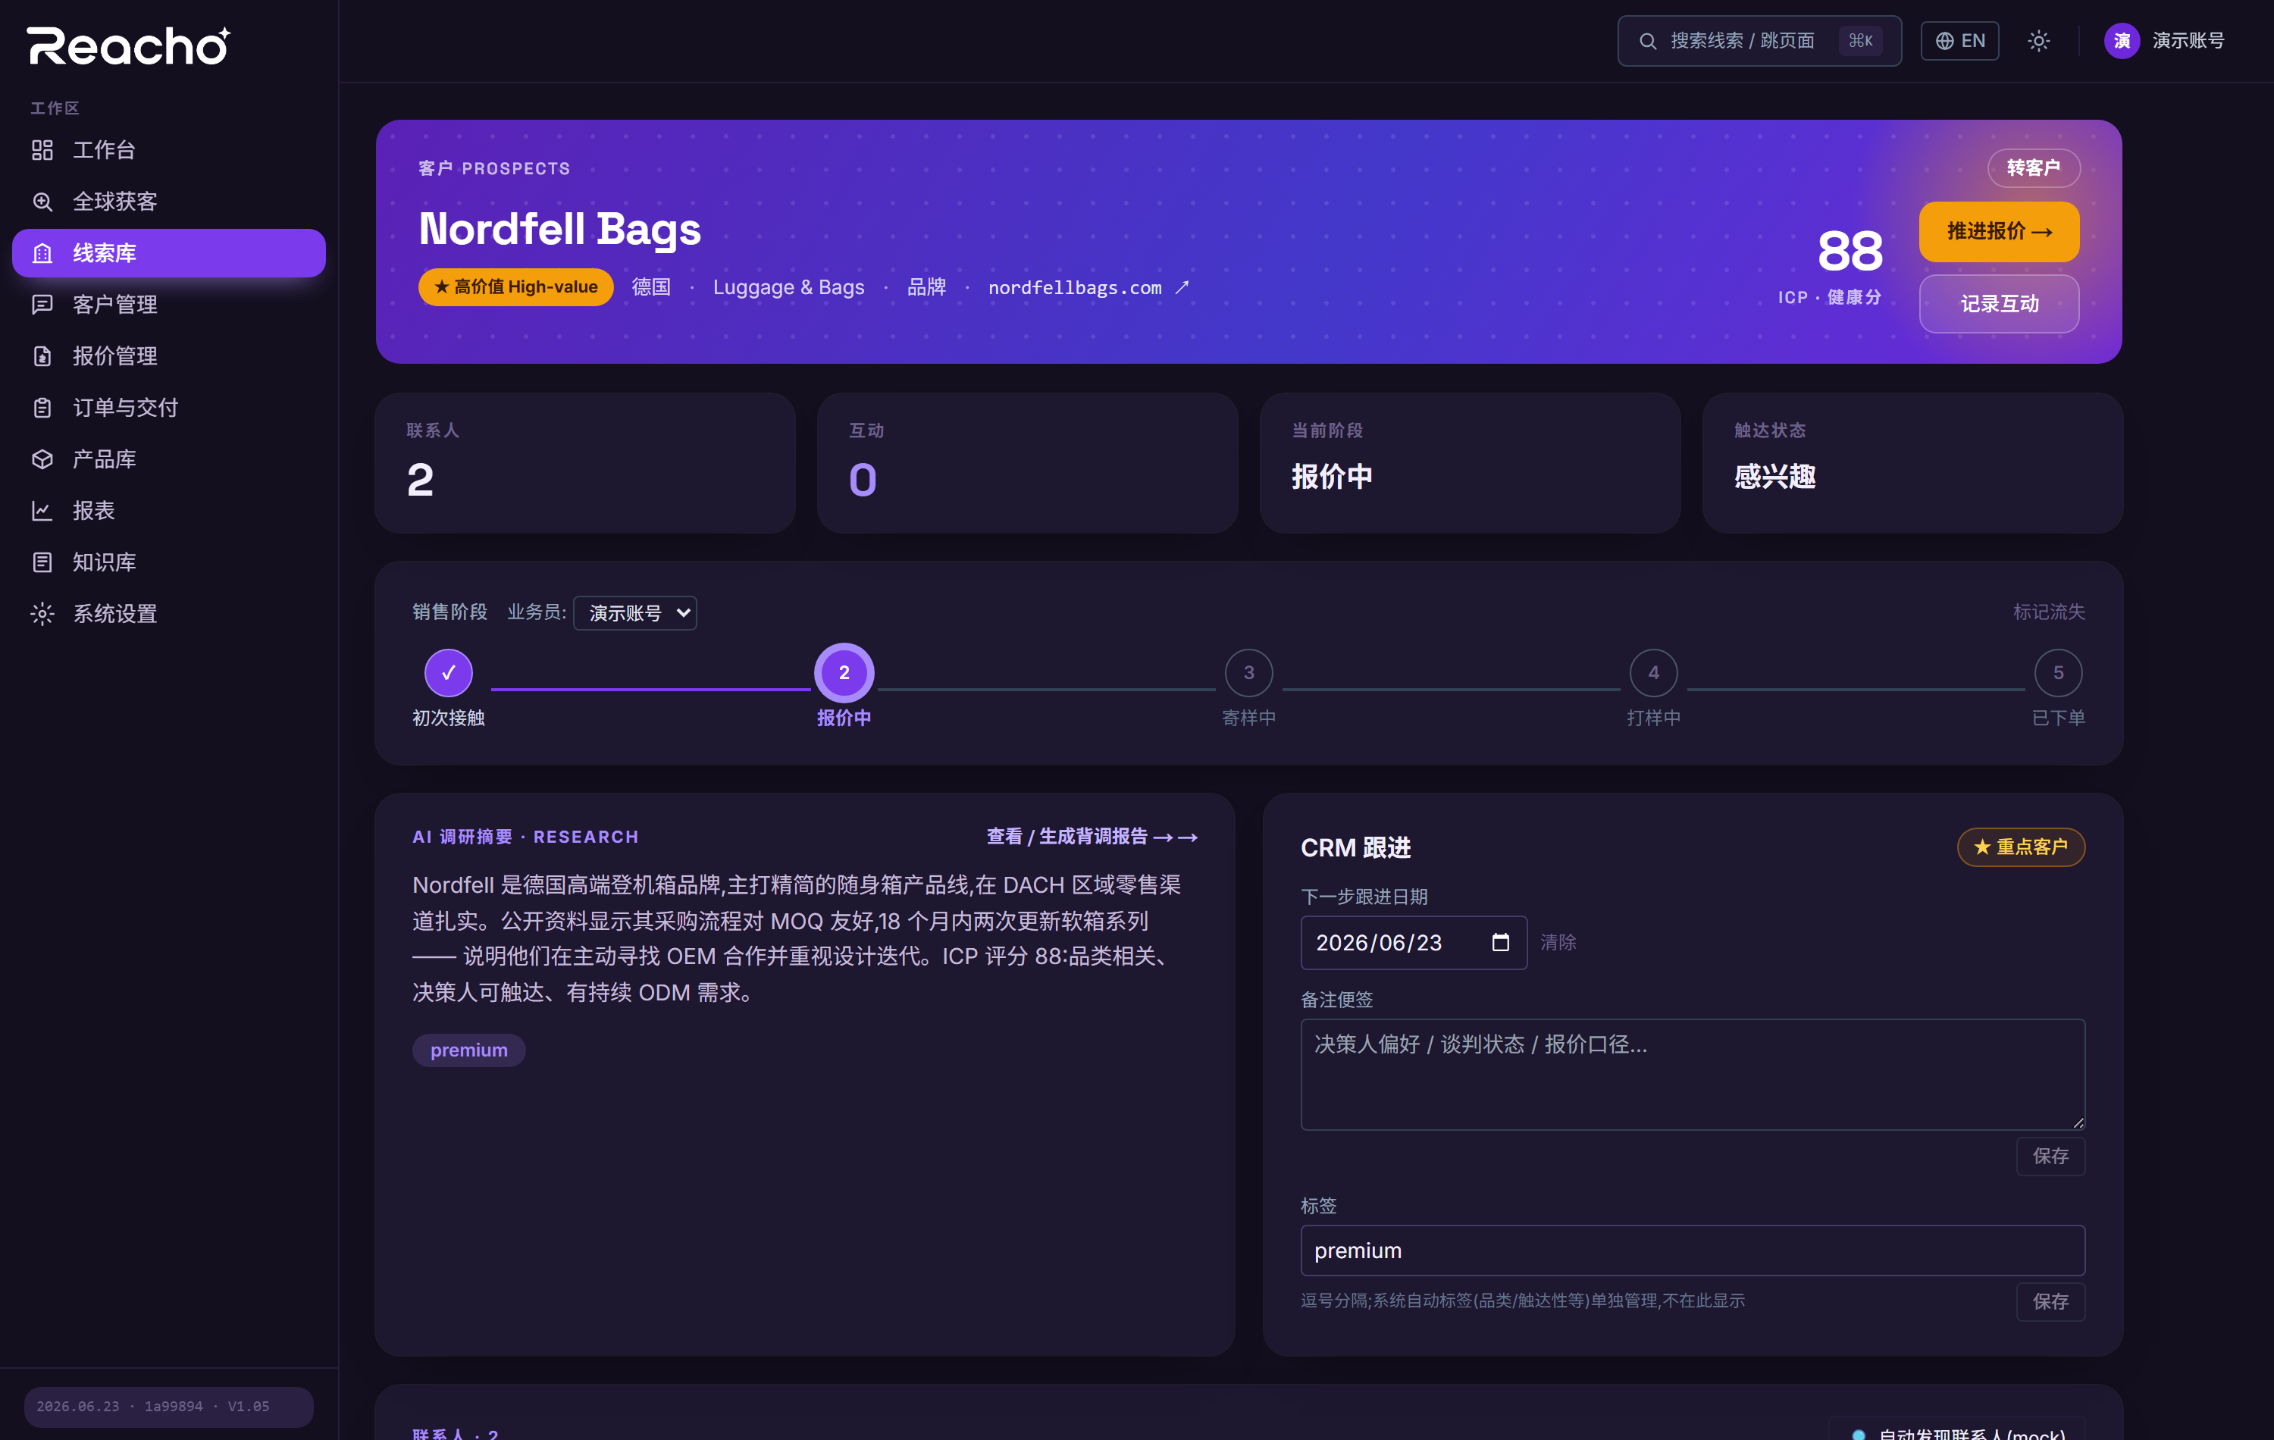The height and width of the screenshot is (1440, 2274).
Task: Click the magnifier icon in search box
Action: coord(1648,41)
